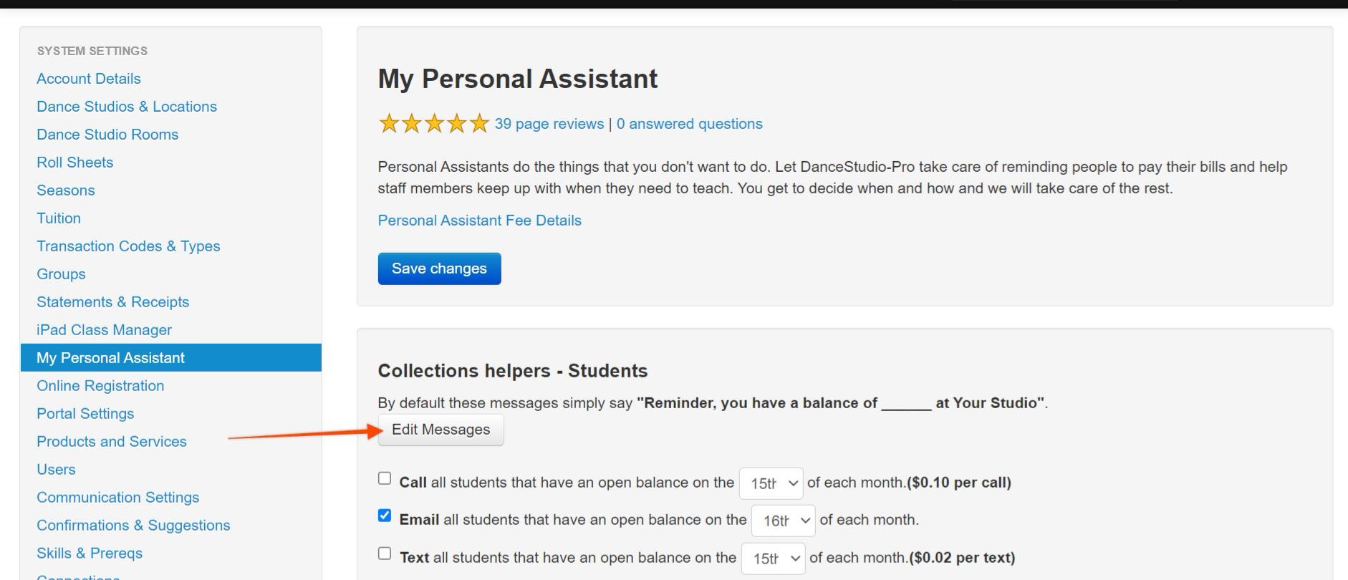Open the Call day-of-month dropdown
1348x580 pixels.
[x=771, y=483]
